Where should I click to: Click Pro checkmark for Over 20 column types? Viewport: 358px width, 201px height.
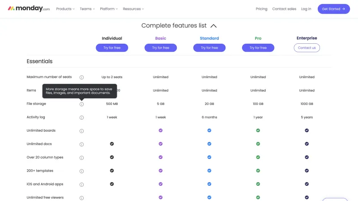258,157
